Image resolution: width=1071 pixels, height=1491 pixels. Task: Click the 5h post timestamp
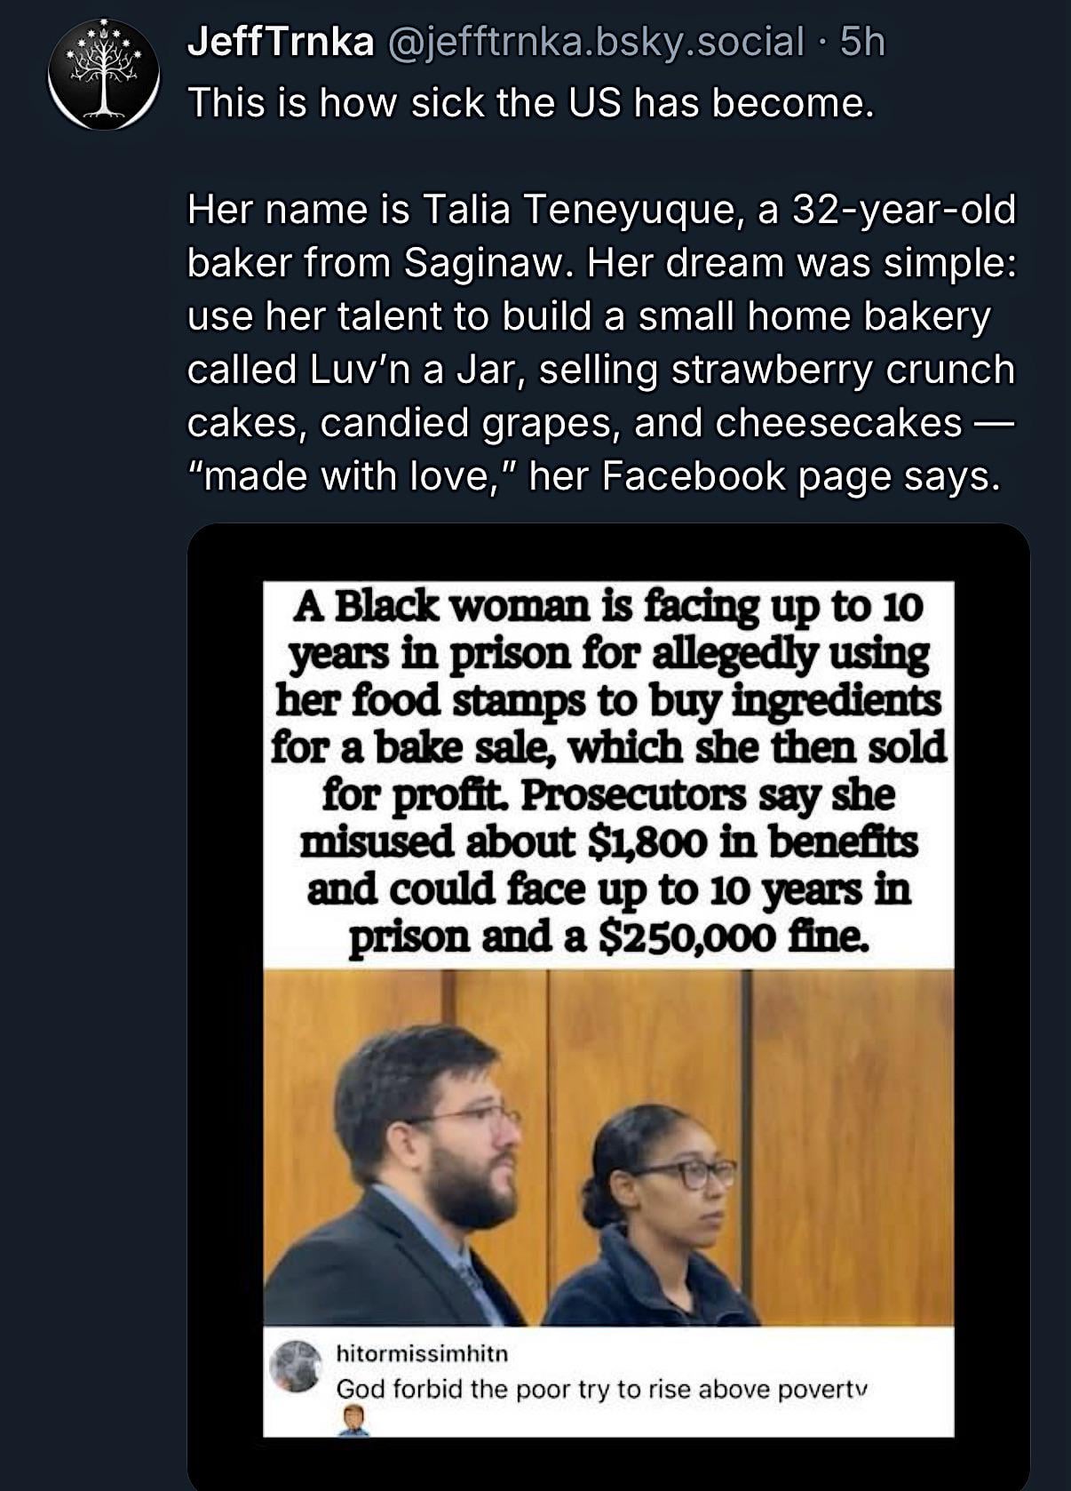point(862,42)
